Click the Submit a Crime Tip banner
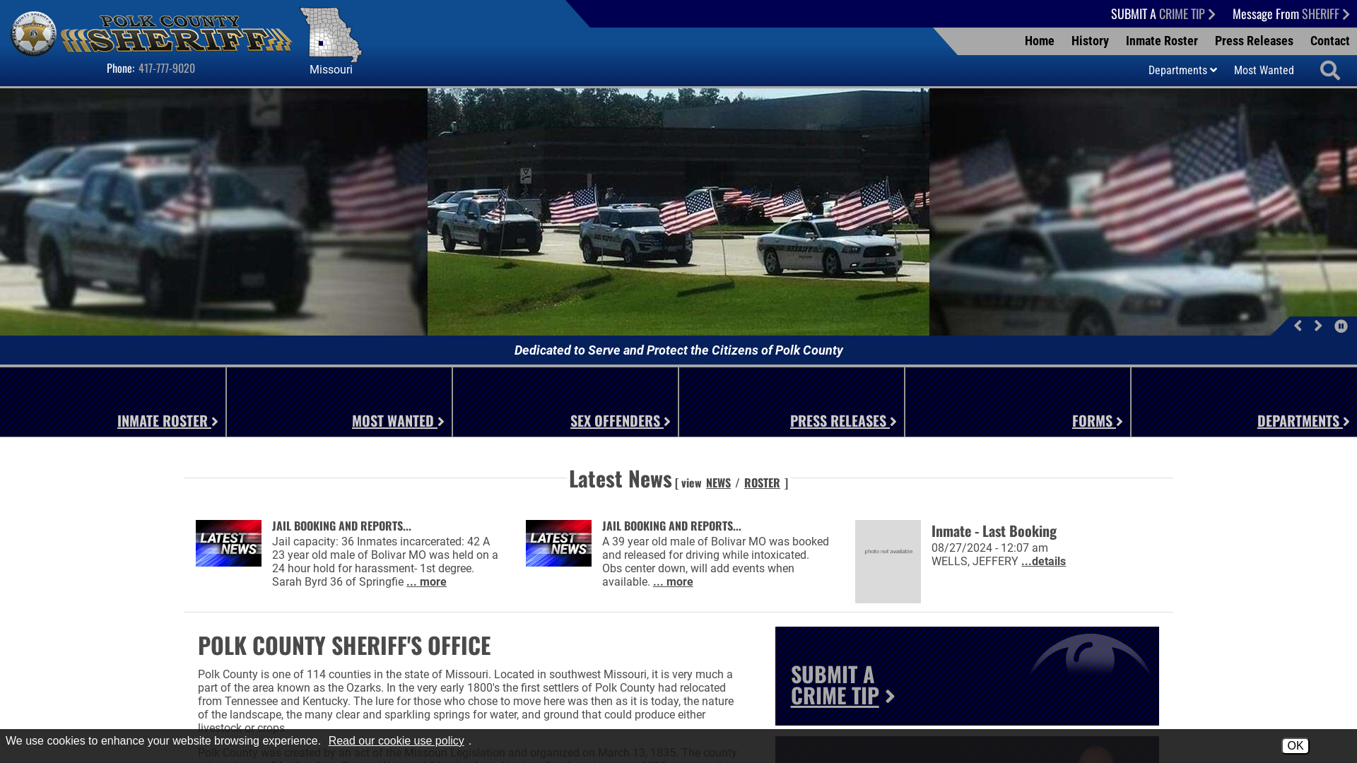Screen dimensions: 1357x763 (x=967, y=676)
